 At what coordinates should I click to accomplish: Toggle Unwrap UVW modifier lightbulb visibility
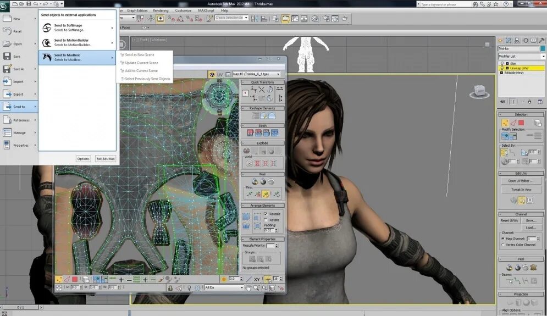[x=502, y=68]
